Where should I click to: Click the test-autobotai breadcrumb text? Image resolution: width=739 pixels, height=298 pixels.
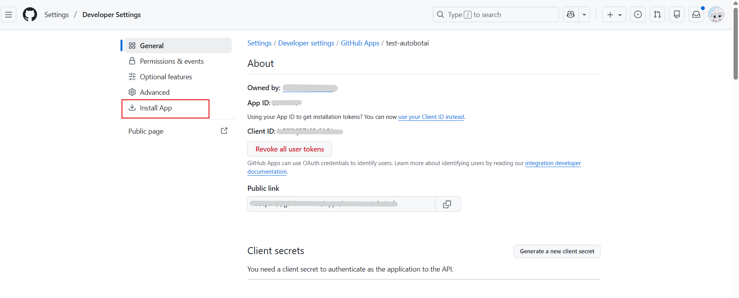click(407, 43)
